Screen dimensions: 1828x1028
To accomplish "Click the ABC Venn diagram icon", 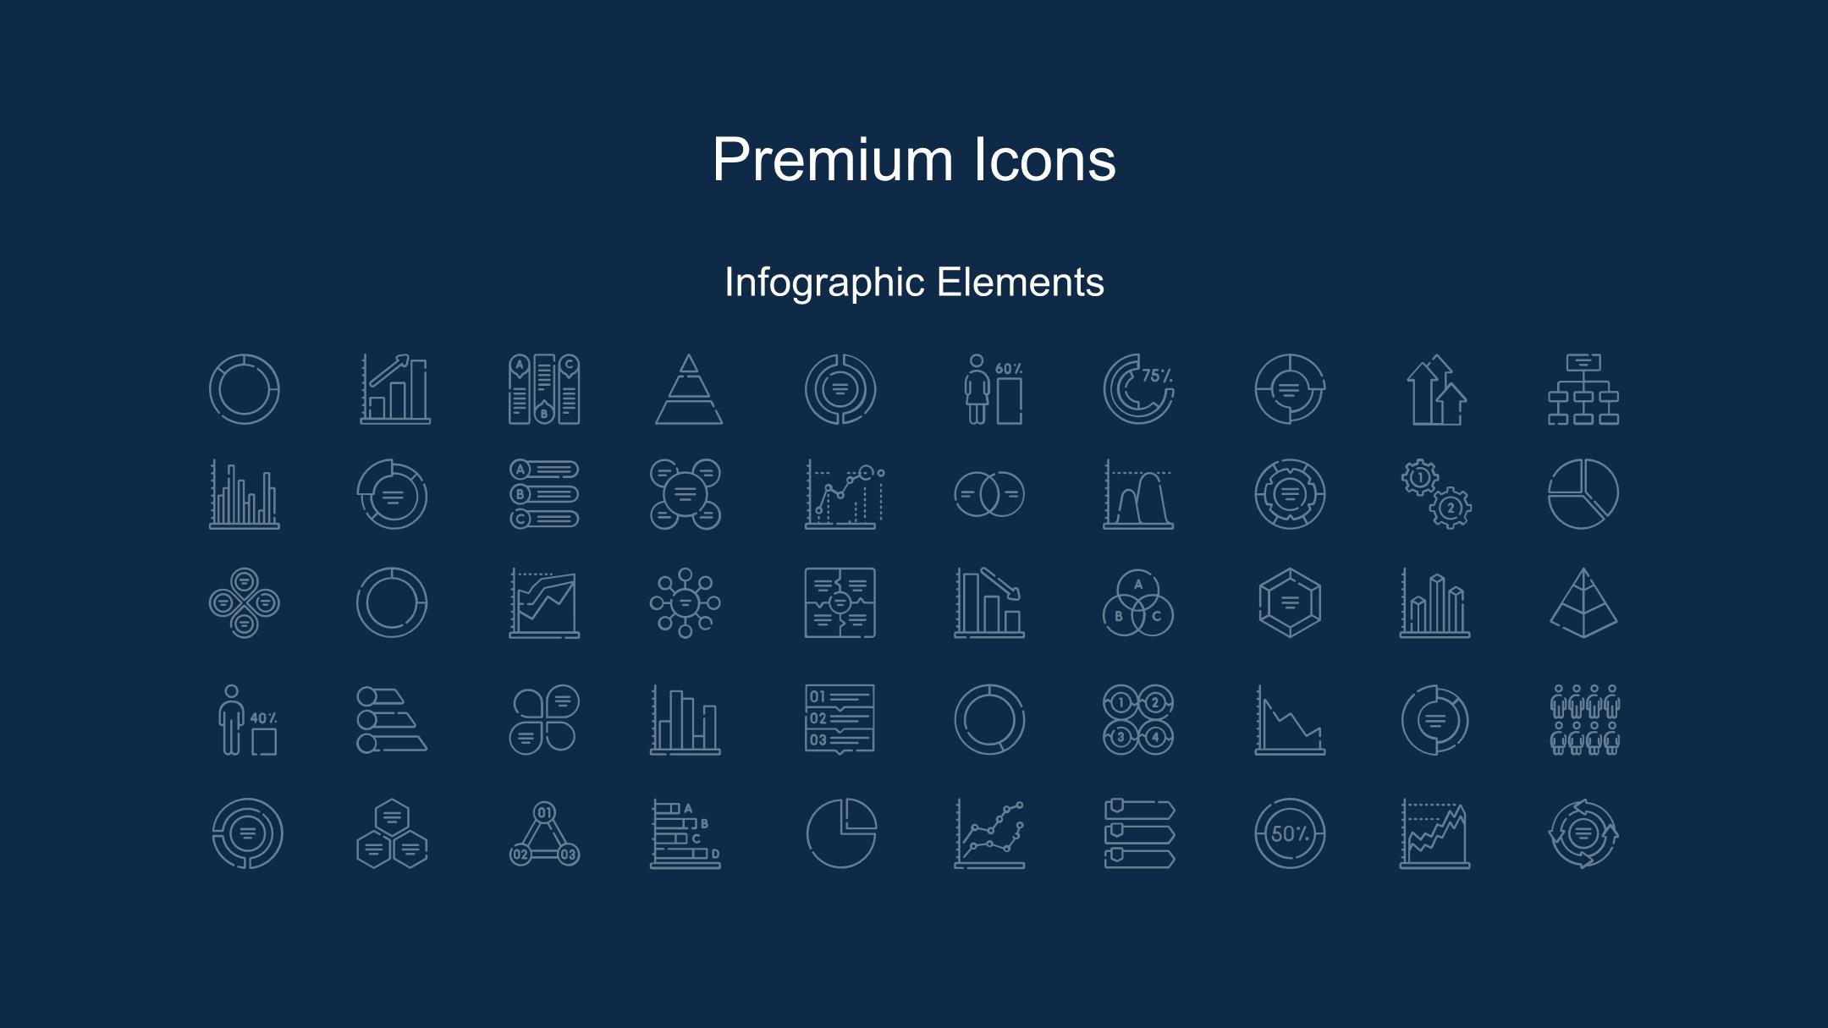I will 1138,602.
